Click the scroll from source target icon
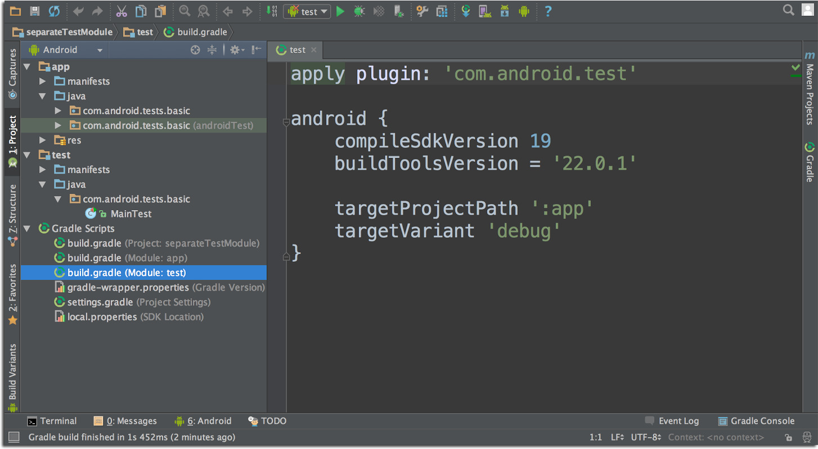This screenshot has height=449, width=818. pyautogui.click(x=195, y=50)
